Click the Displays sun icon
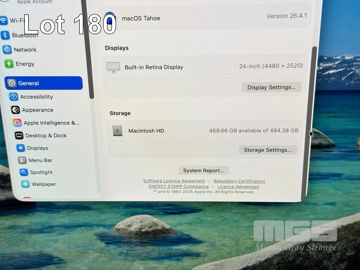This screenshot has height=270, width=360. (x=21, y=148)
